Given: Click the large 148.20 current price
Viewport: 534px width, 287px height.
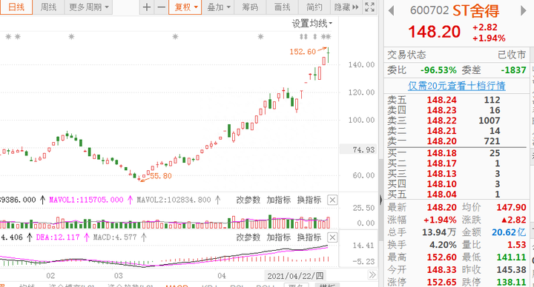Looking at the screenshot, I should [x=434, y=32].
